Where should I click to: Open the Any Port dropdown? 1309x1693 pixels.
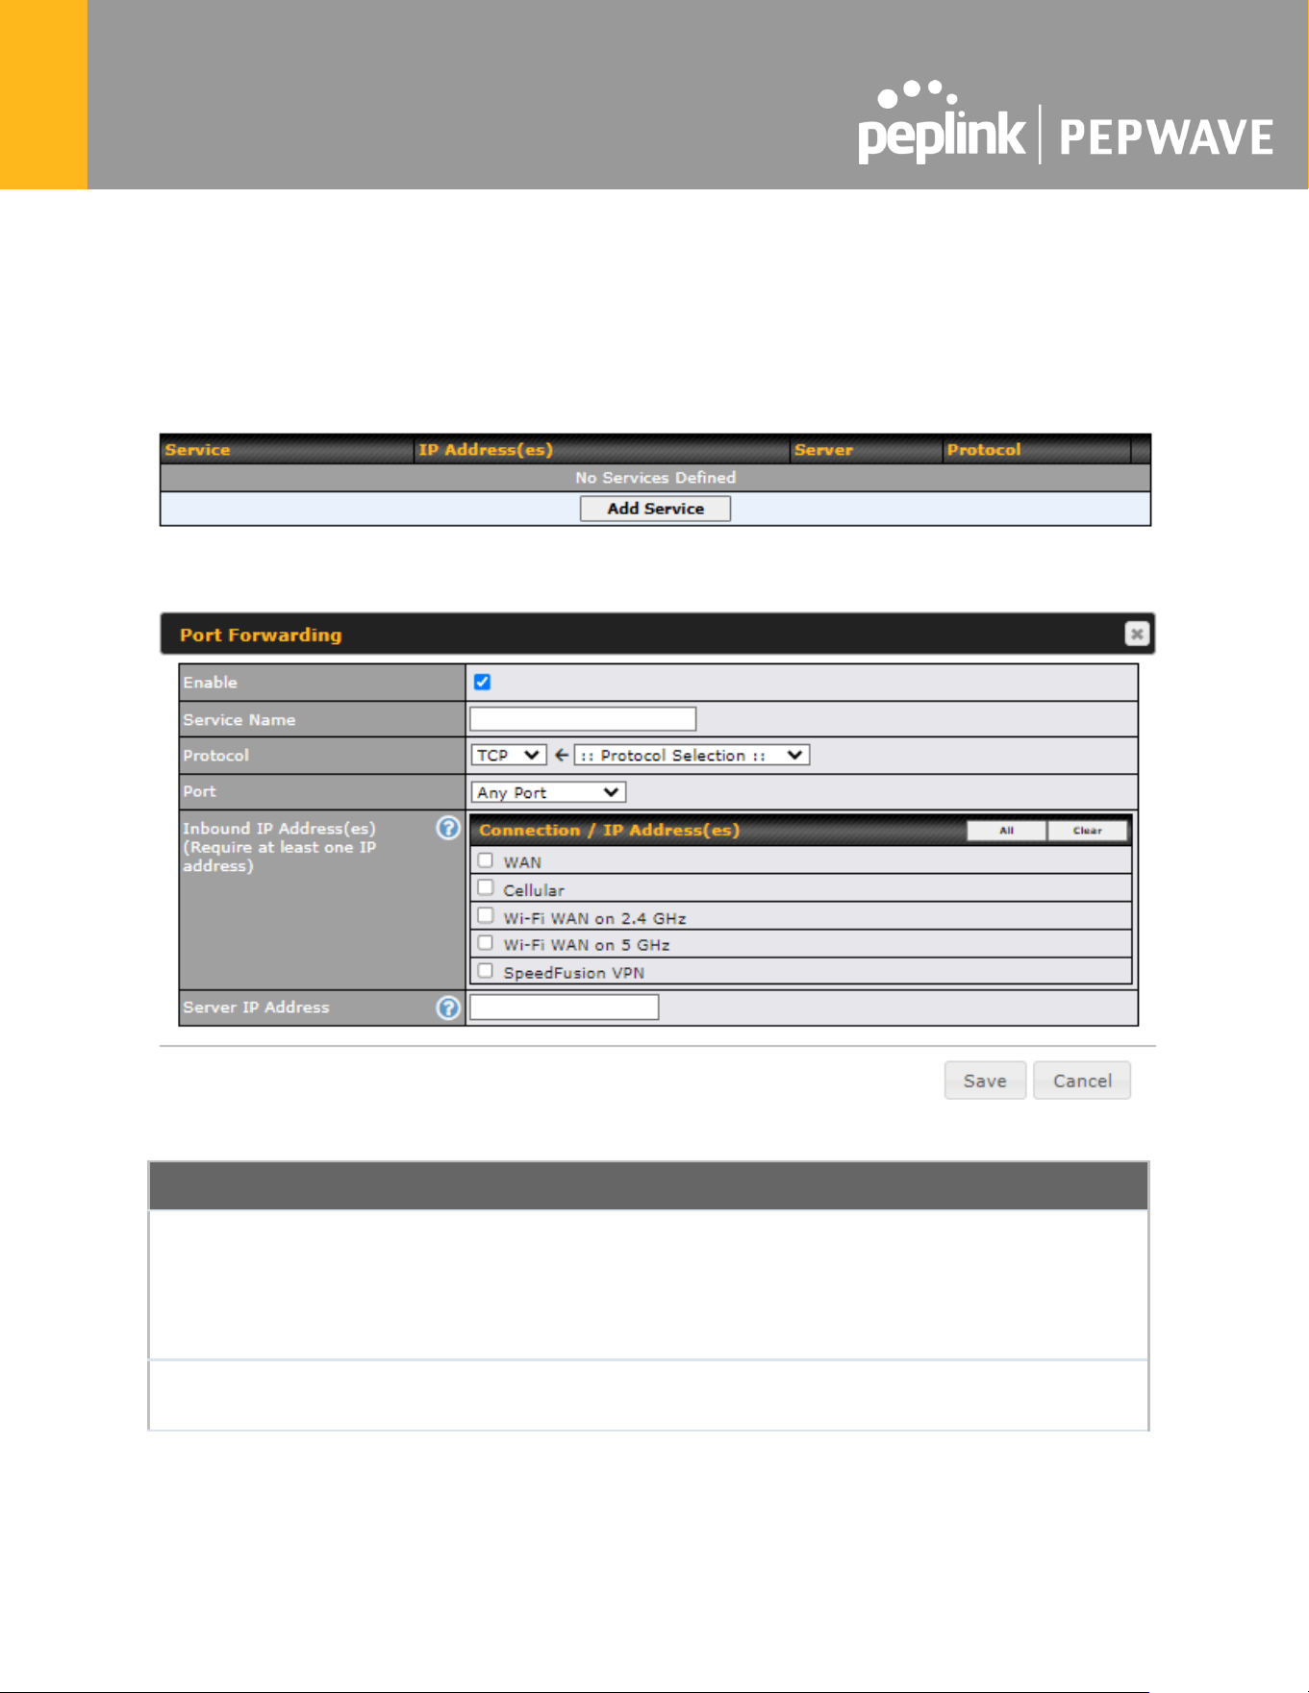click(x=548, y=792)
